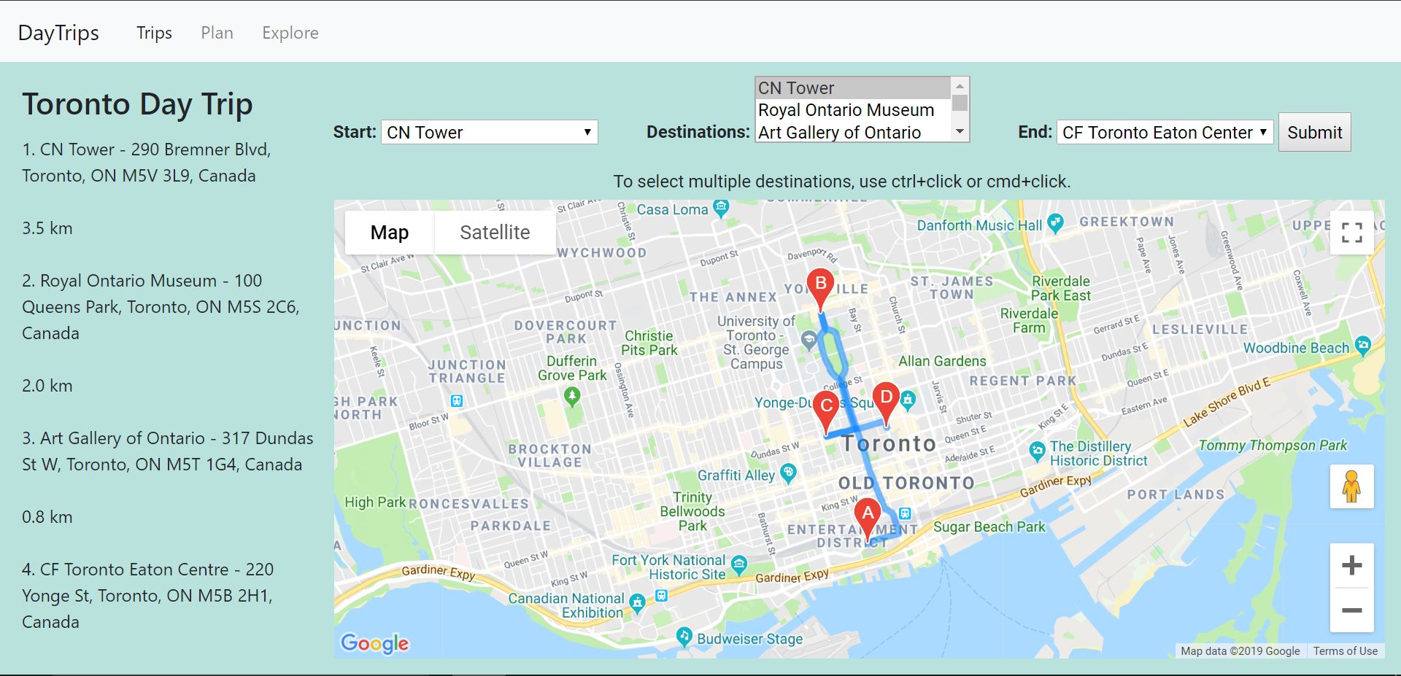Click the Dufferin Grove Park tree icon

point(572,397)
